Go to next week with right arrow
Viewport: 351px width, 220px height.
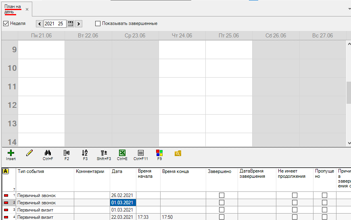point(79,23)
